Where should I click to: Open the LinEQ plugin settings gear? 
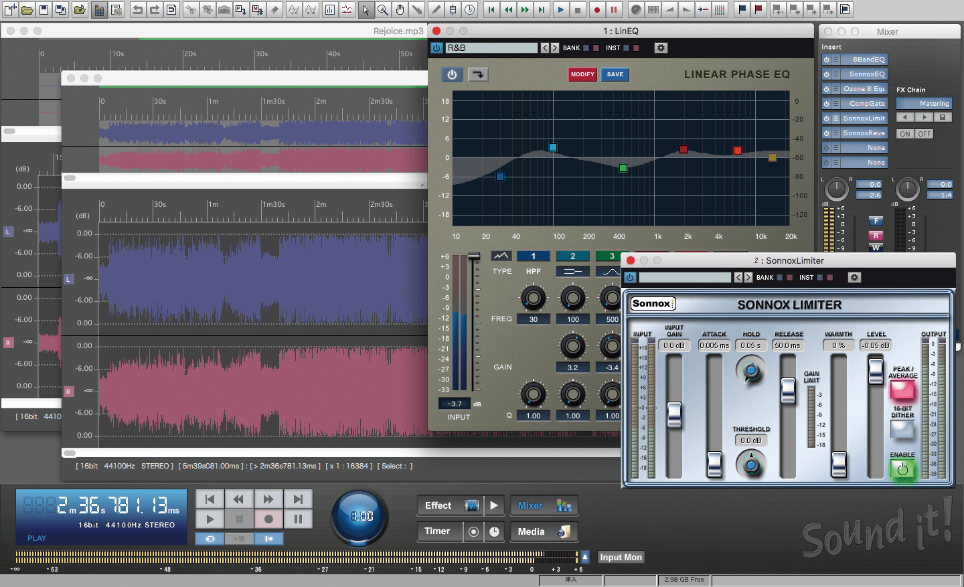coord(661,48)
